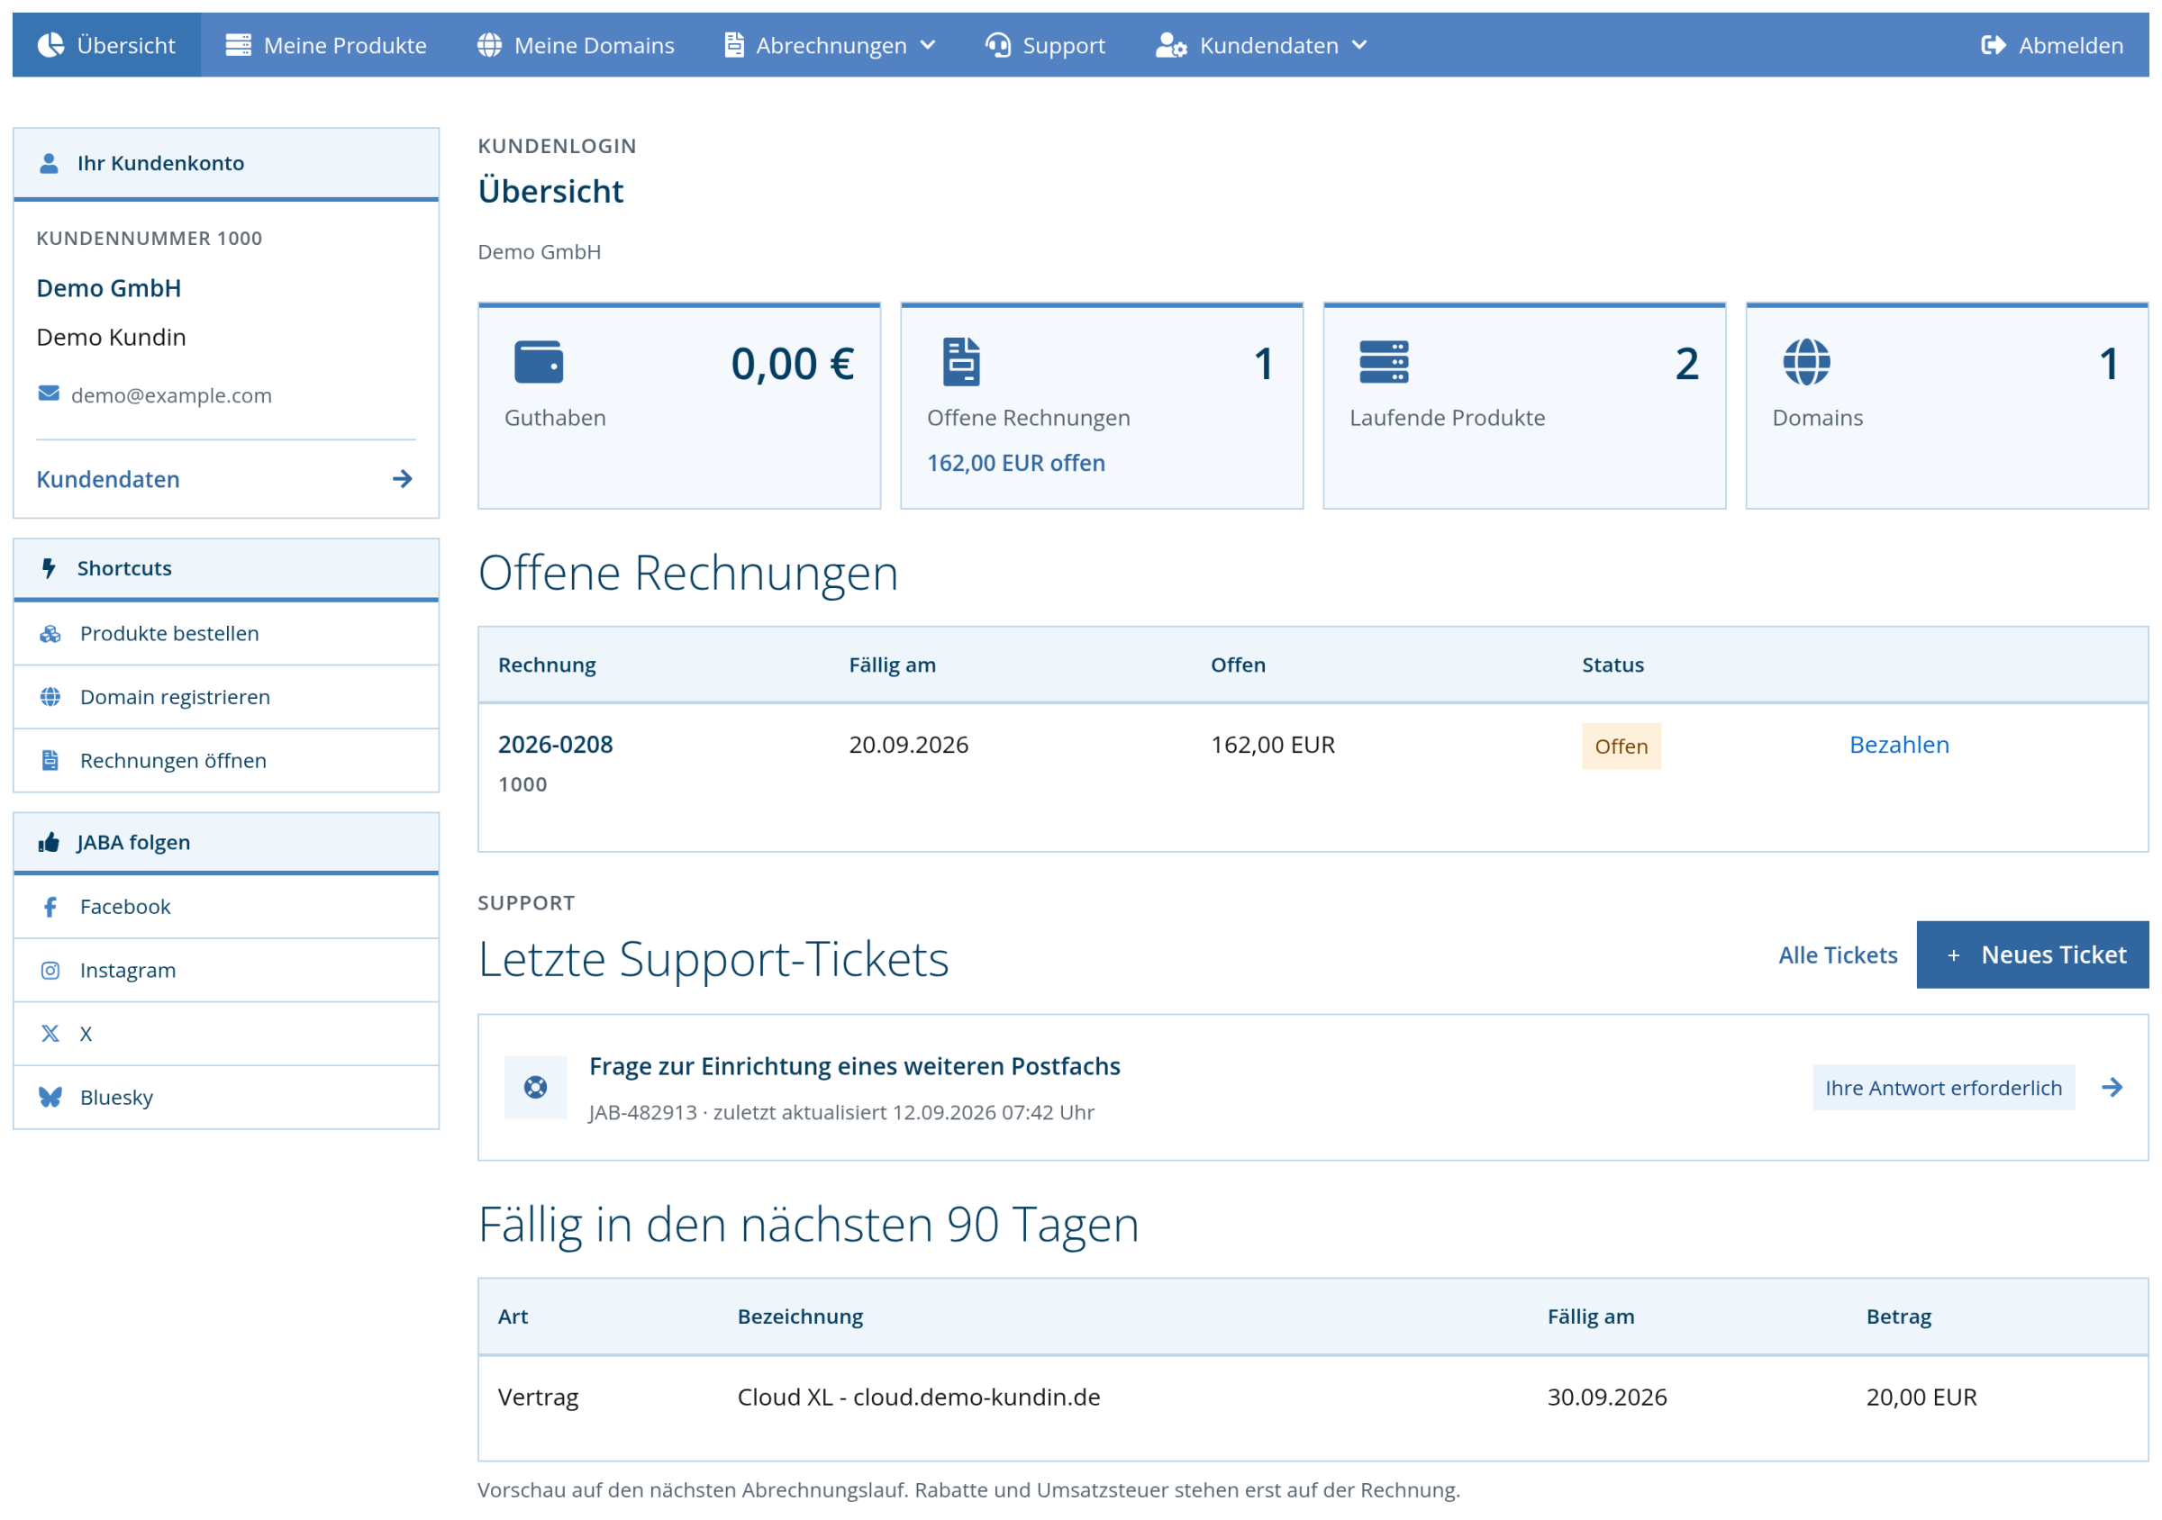Click Bezahlen for invoice 2026-0208
2162x1520 pixels.
[1899, 745]
